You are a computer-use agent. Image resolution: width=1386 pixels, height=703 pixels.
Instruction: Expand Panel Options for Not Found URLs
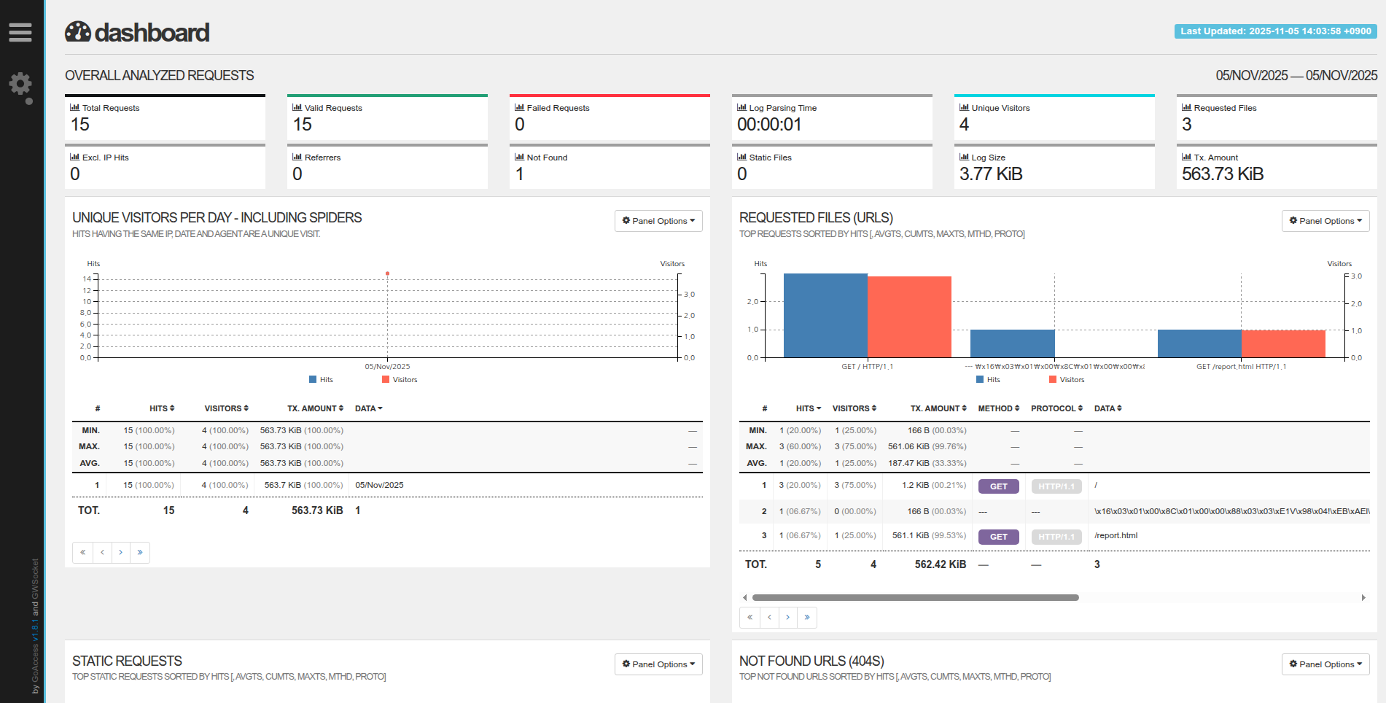(1325, 664)
